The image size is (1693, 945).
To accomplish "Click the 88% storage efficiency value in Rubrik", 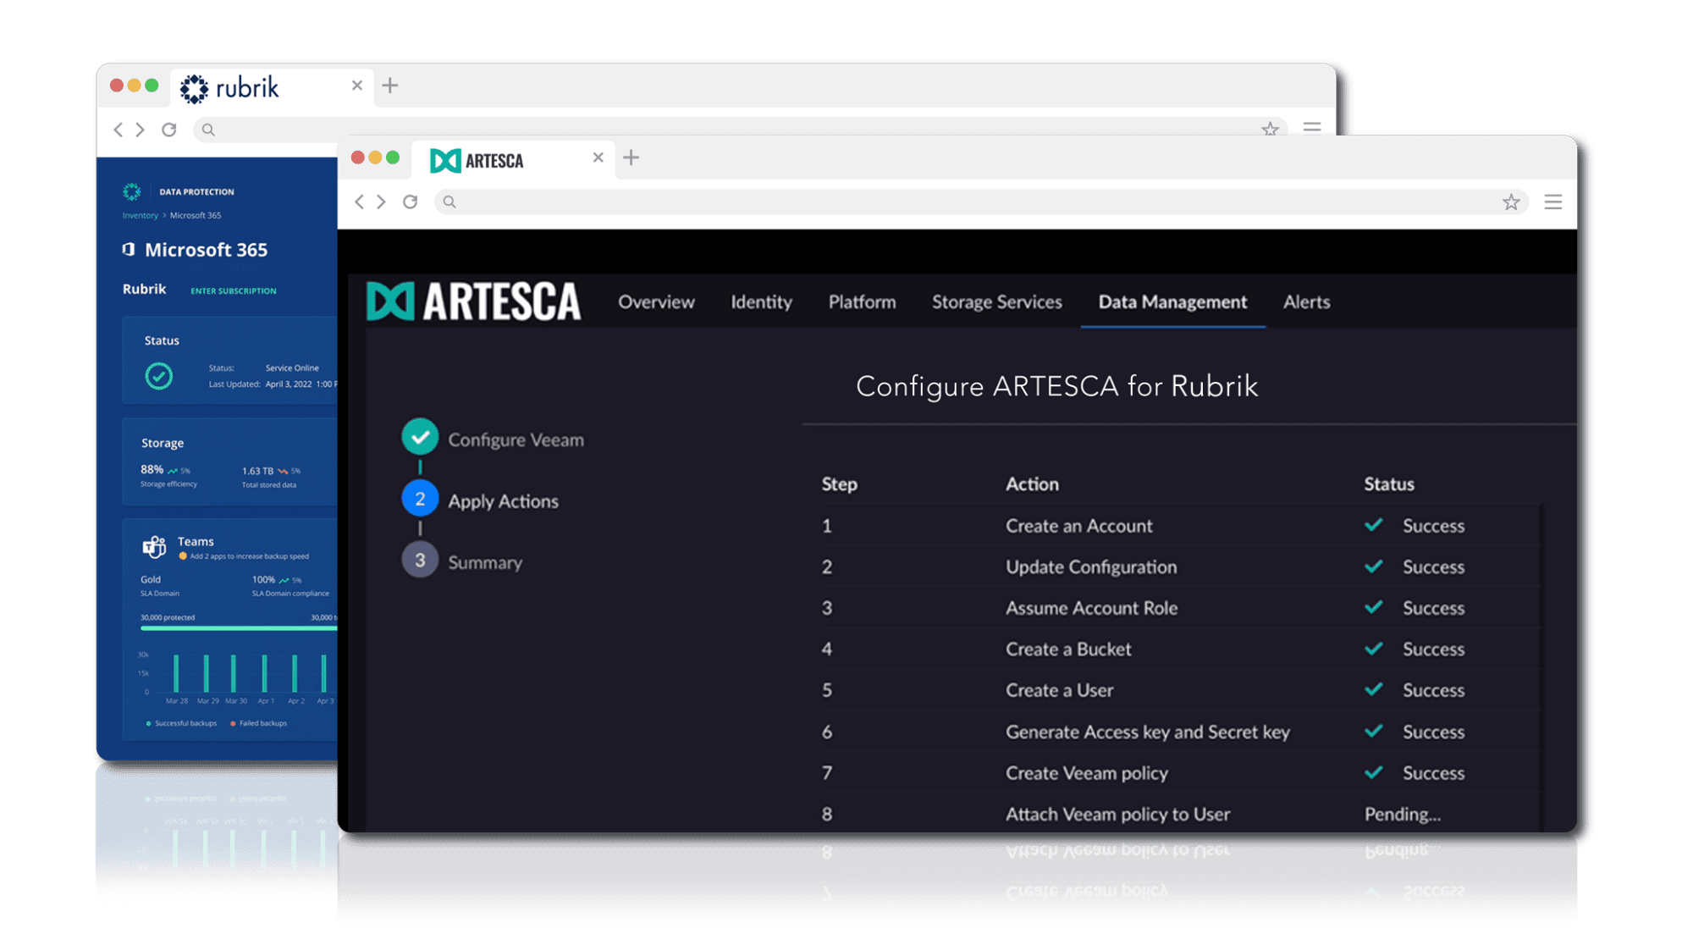I will click(x=152, y=470).
